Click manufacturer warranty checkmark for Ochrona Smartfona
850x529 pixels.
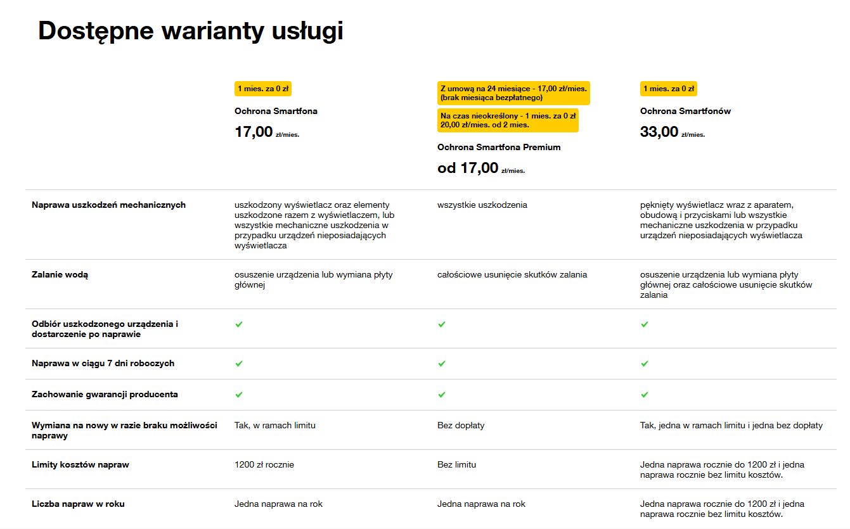(x=239, y=395)
